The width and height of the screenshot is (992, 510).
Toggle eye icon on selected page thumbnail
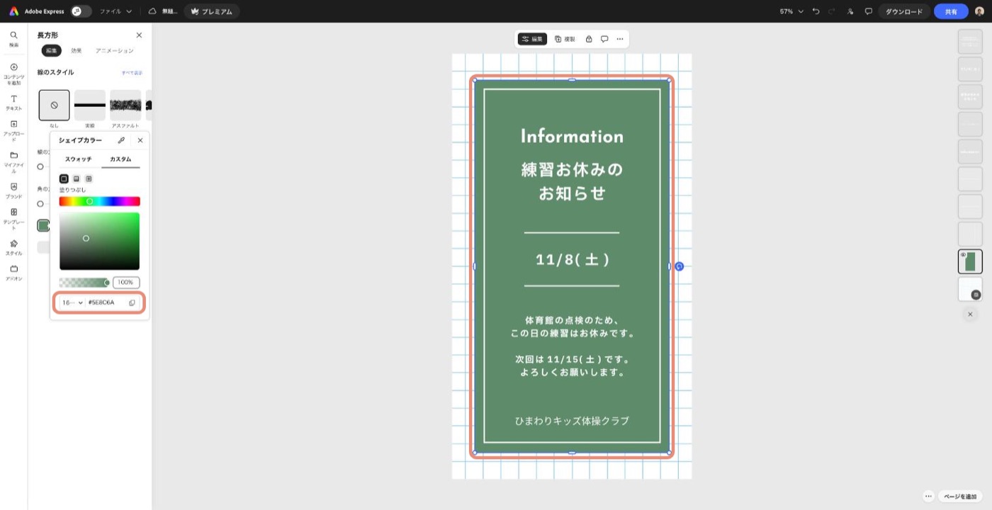tap(963, 255)
